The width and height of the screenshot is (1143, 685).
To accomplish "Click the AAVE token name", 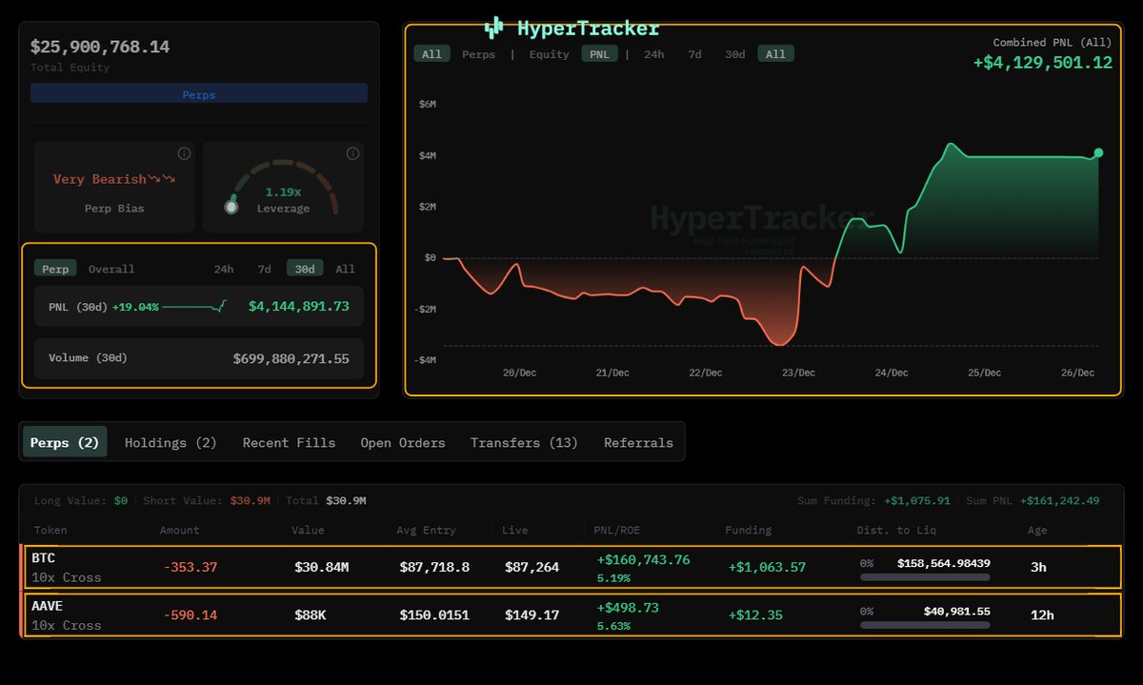I will click(47, 606).
